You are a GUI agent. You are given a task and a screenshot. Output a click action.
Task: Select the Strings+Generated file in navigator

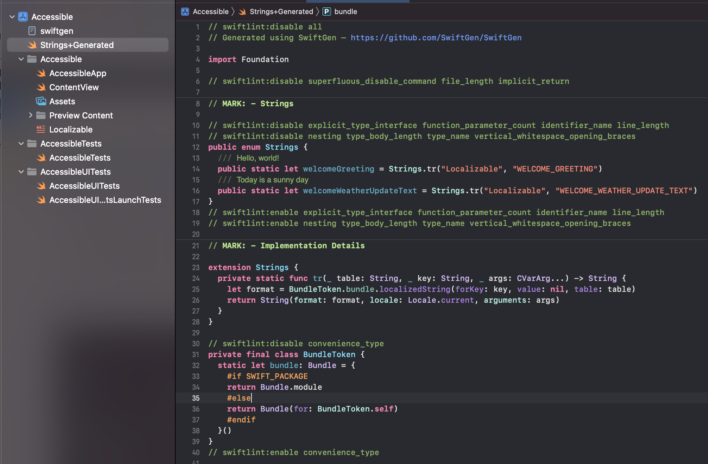77,45
